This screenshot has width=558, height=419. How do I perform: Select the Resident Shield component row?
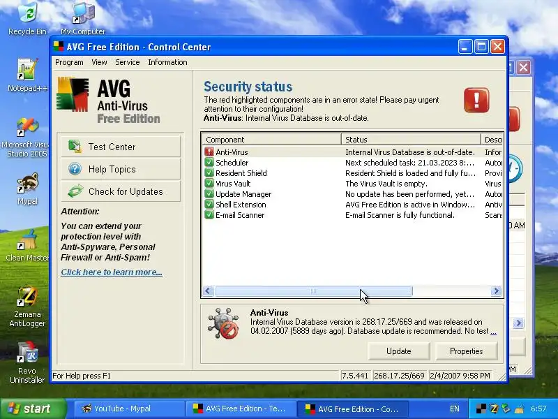pos(352,172)
